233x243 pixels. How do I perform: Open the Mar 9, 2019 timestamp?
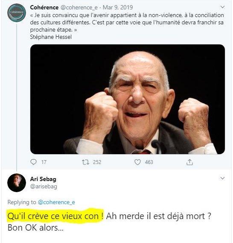118,7
